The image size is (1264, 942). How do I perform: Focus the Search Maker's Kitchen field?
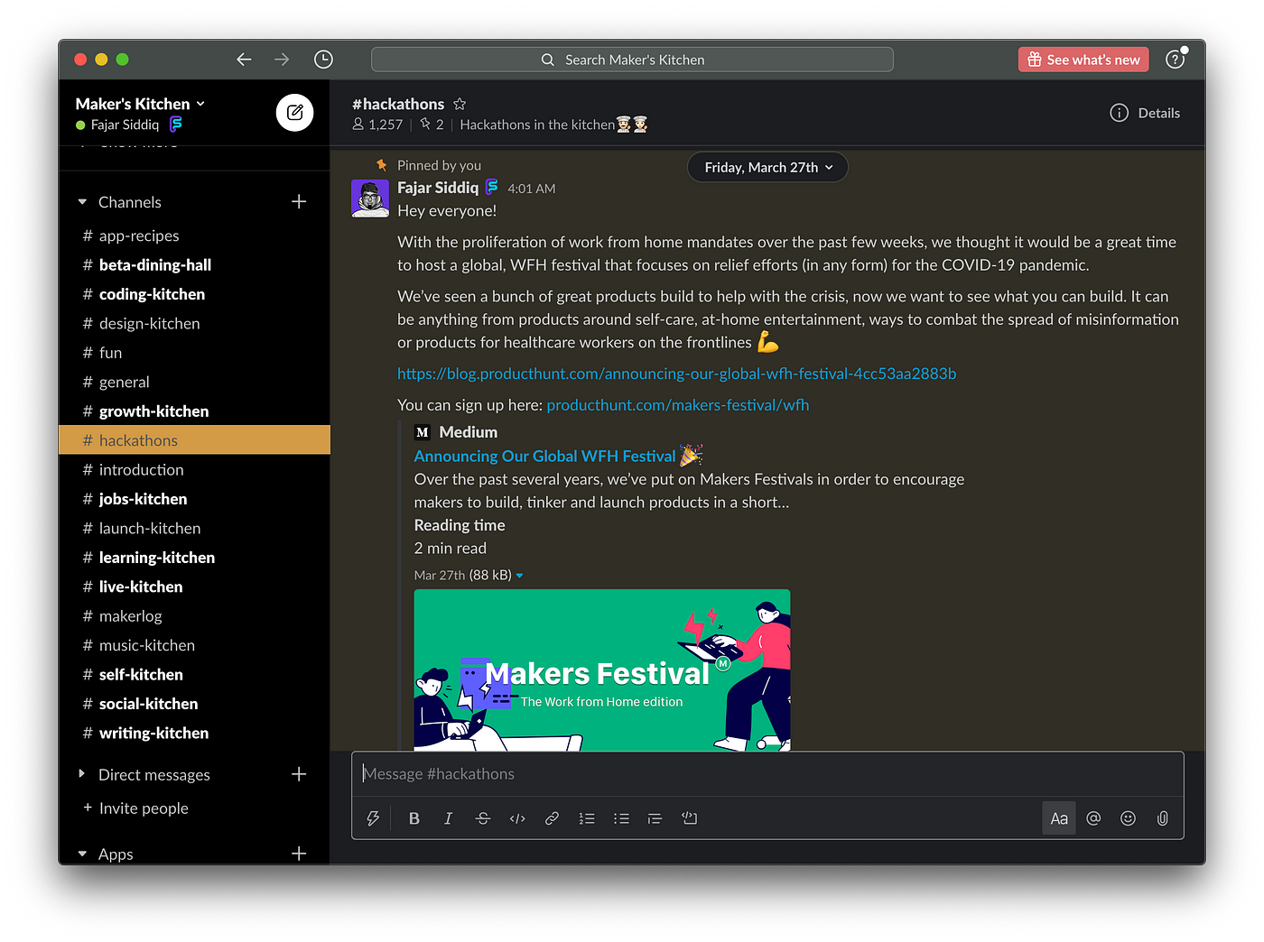tap(632, 60)
